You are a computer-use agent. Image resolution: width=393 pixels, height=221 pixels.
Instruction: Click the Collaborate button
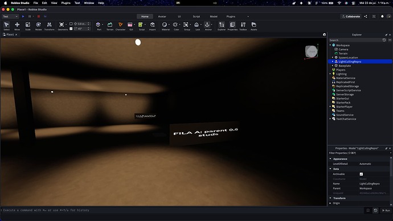[x=351, y=17]
